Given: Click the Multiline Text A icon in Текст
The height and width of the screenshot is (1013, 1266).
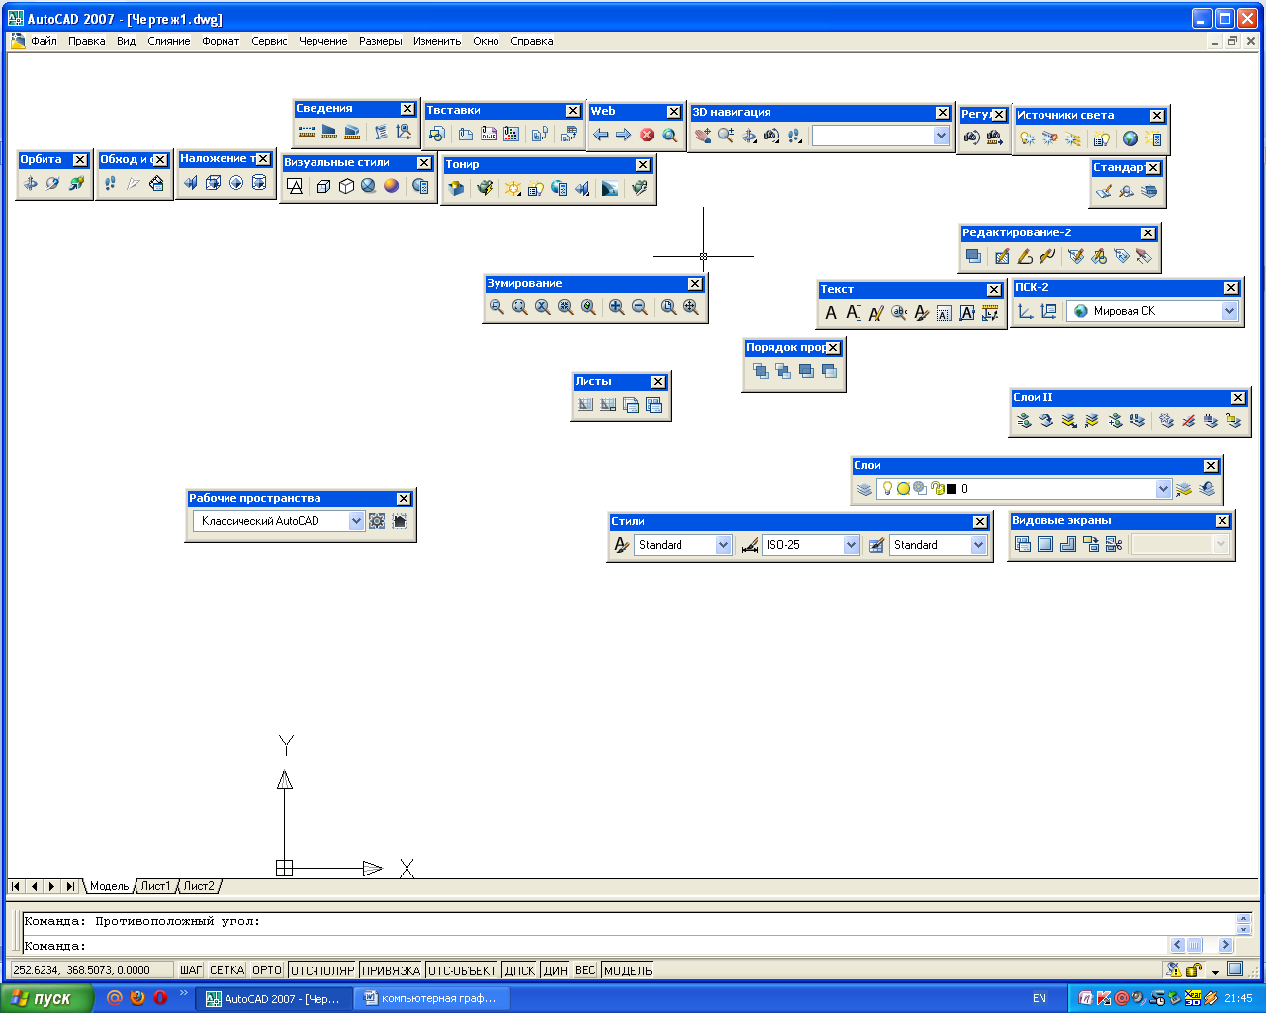Looking at the screenshot, I should 831,313.
